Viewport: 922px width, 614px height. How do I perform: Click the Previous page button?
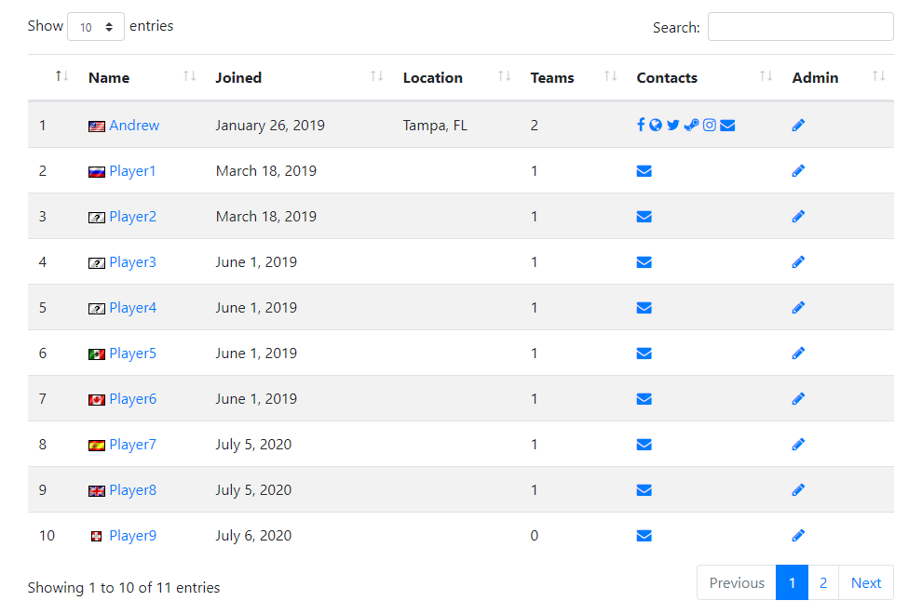pyautogui.click(x=736, y=583)
